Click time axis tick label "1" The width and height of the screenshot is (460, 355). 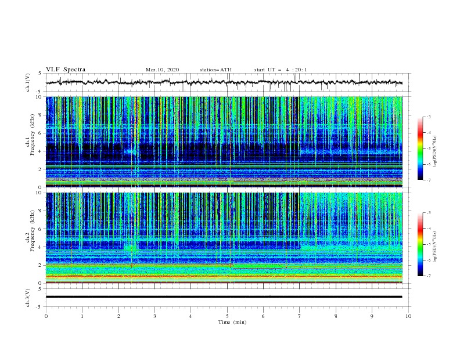(x=82, y=316)
